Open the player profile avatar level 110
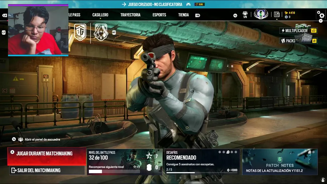The image size is (327, 184). pos(261,14)
